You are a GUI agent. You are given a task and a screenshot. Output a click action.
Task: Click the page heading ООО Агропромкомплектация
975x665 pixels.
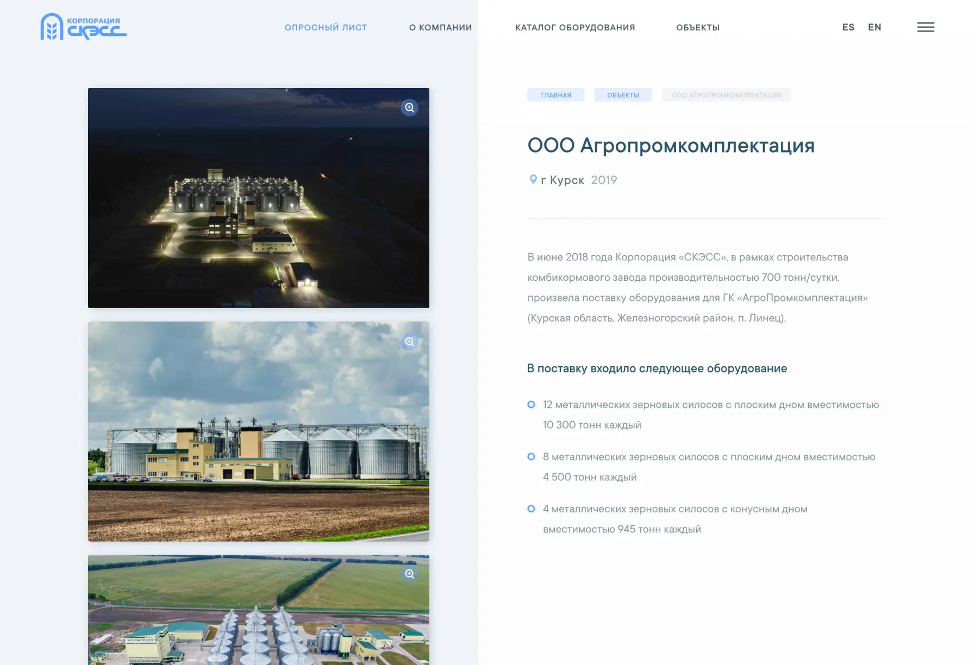tap(671, 146)
